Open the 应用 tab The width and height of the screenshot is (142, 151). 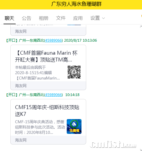78,18
